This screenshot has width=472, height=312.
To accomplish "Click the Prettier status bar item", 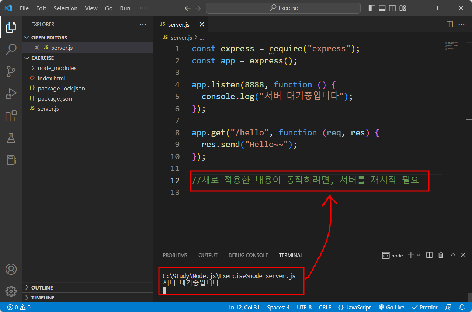I will point(424,307).
